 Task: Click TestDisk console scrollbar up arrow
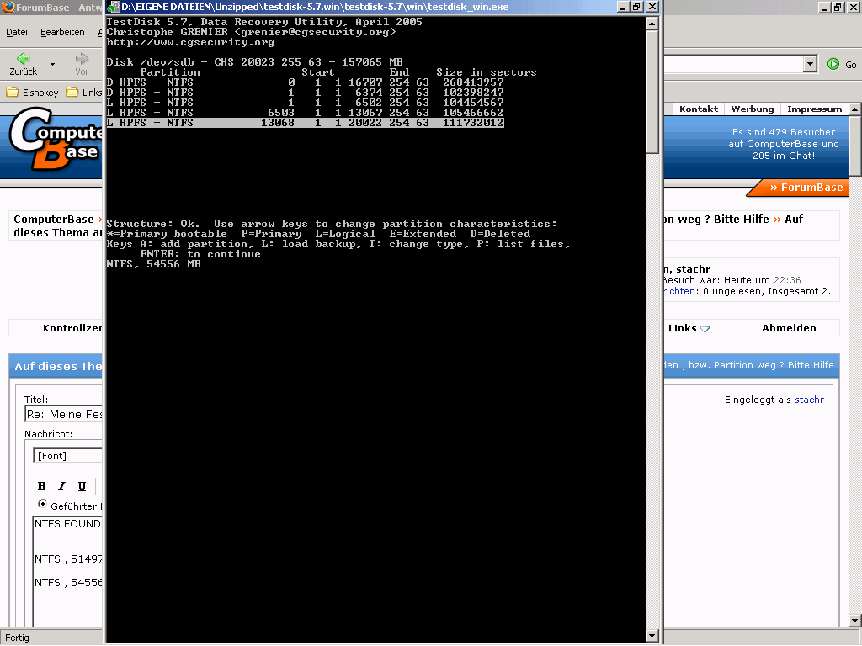tap(652, 24)
